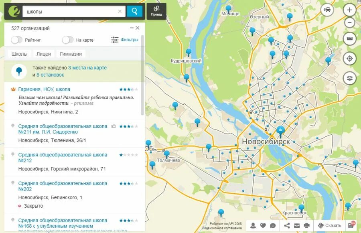Viewport: 361px width, 233px height.
Task: Click the map pin at Кудряшовский
Action: coord(189,53)
